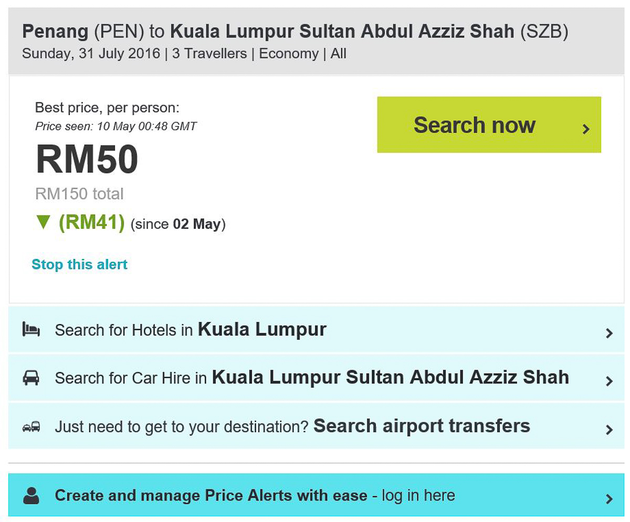Click the bed icon for hotel search
Viewport: 630px width, 522px height.
pos(31,330)
